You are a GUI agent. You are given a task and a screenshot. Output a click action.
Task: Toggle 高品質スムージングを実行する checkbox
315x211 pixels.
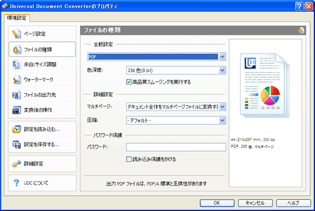pos(129,82)
